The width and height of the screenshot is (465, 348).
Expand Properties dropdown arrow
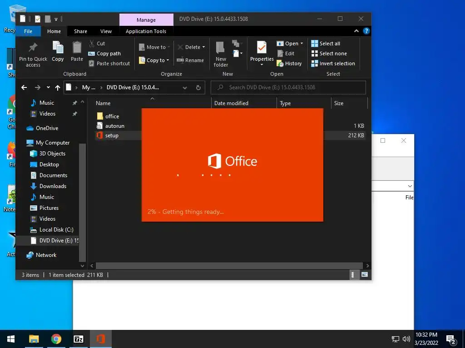pyautogui.click(x=262, y=64)
